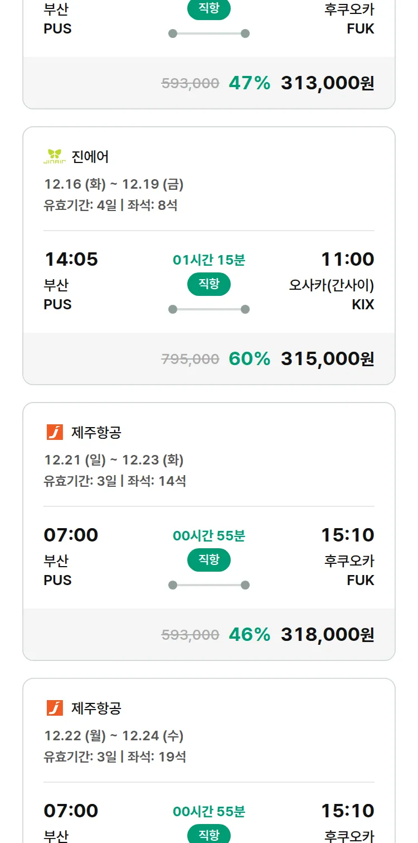Click the struck-through 795,000 original price

190,359
